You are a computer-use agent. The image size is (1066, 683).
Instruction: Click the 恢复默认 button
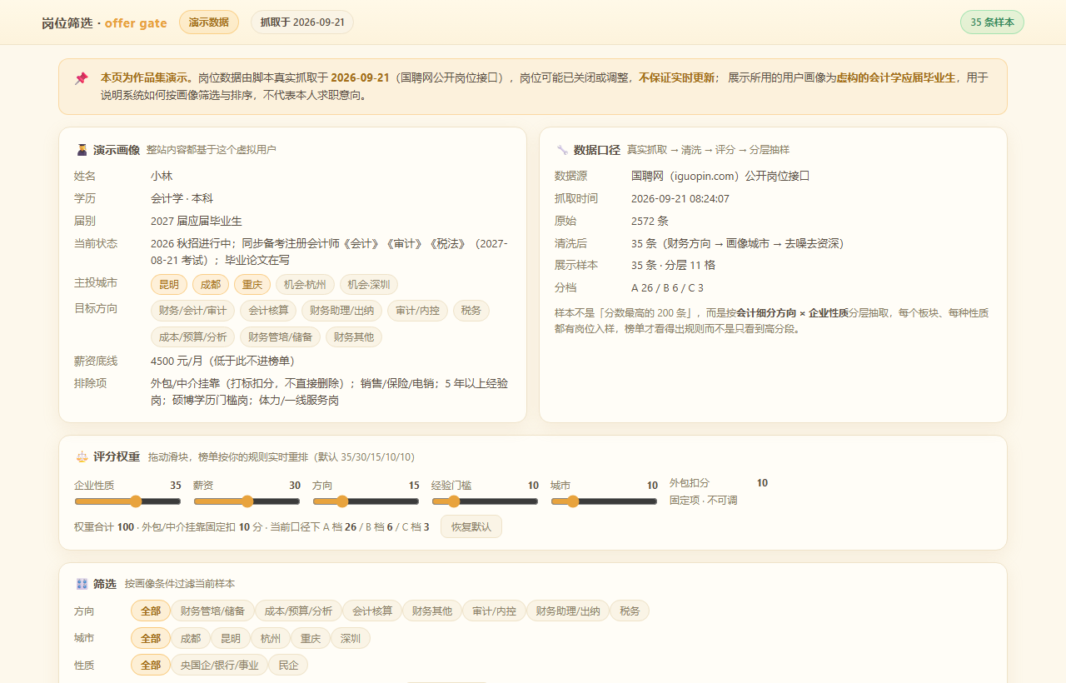pos(471,526)
